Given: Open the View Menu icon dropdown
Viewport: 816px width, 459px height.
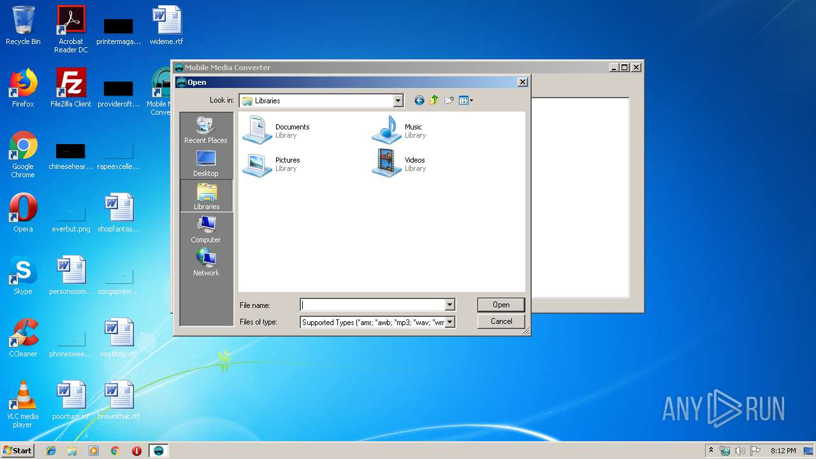Looking at the screenshot, I should point(466,100).
